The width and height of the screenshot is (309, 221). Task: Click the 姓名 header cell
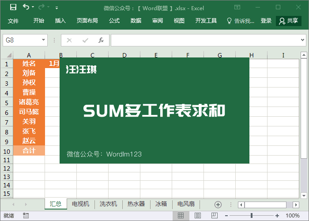click(29, 64)
